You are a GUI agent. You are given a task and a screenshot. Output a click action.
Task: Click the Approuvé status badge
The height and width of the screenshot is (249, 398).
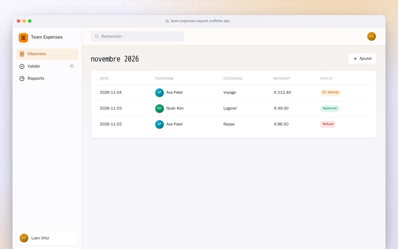330,108
